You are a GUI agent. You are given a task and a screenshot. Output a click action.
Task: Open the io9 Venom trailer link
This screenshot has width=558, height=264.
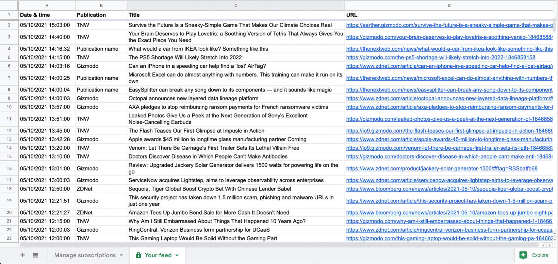pos(449,148)
